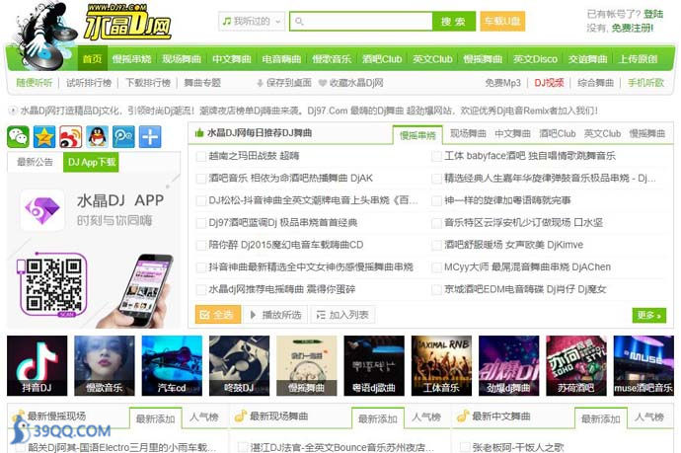Image resolution: width=681 pixels, height=453 pixels.
Task: Switch 最新慢摇现场 to 人气榜 tab
Action: point(204,417)
